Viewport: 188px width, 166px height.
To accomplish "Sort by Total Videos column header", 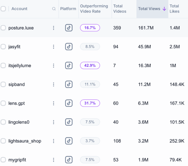I will pyautogui.click(x=120, y=9).
